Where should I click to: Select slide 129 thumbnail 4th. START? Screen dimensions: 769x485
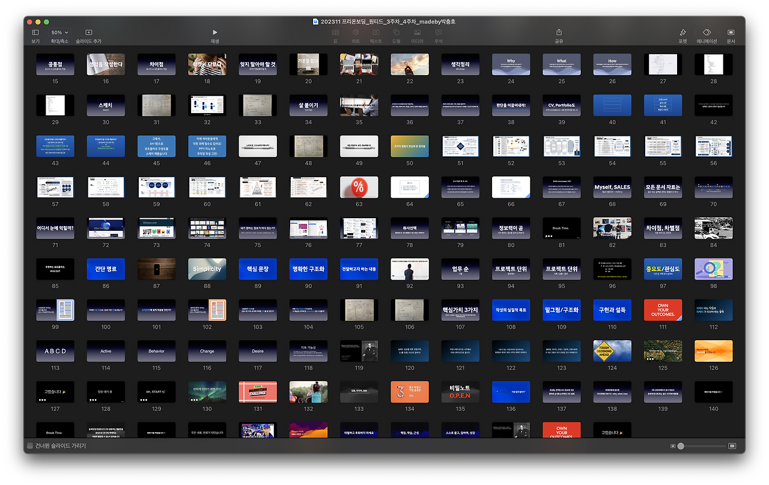(x=156, y=392)
